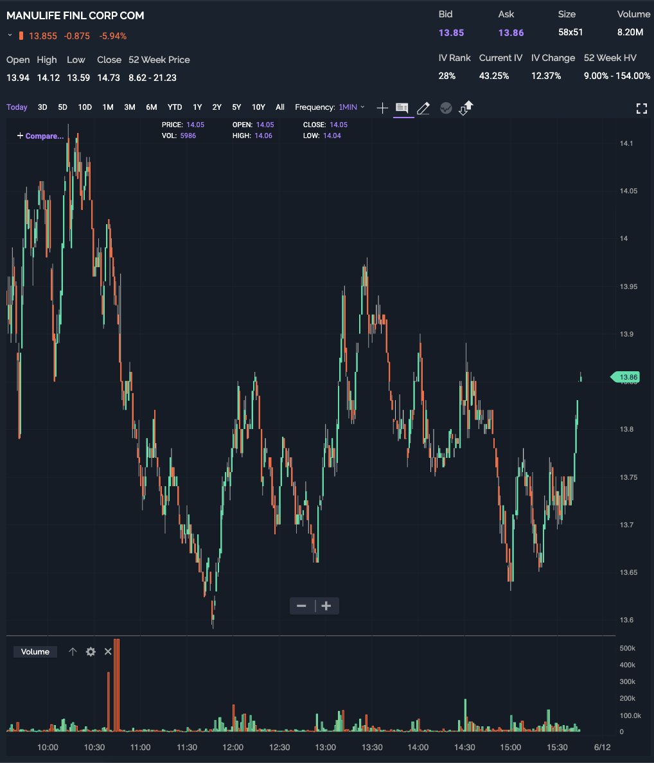This screenshot has height=763, width=654.
Task: Open the pencil drawing tool
Action: tap(423, 108)
